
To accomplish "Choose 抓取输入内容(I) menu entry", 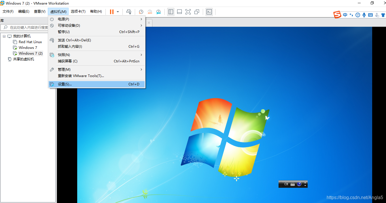I will pos(96,47).
